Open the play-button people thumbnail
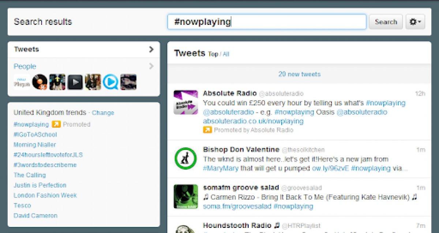This screenshot has height=233, width=439. pos(75,82)
